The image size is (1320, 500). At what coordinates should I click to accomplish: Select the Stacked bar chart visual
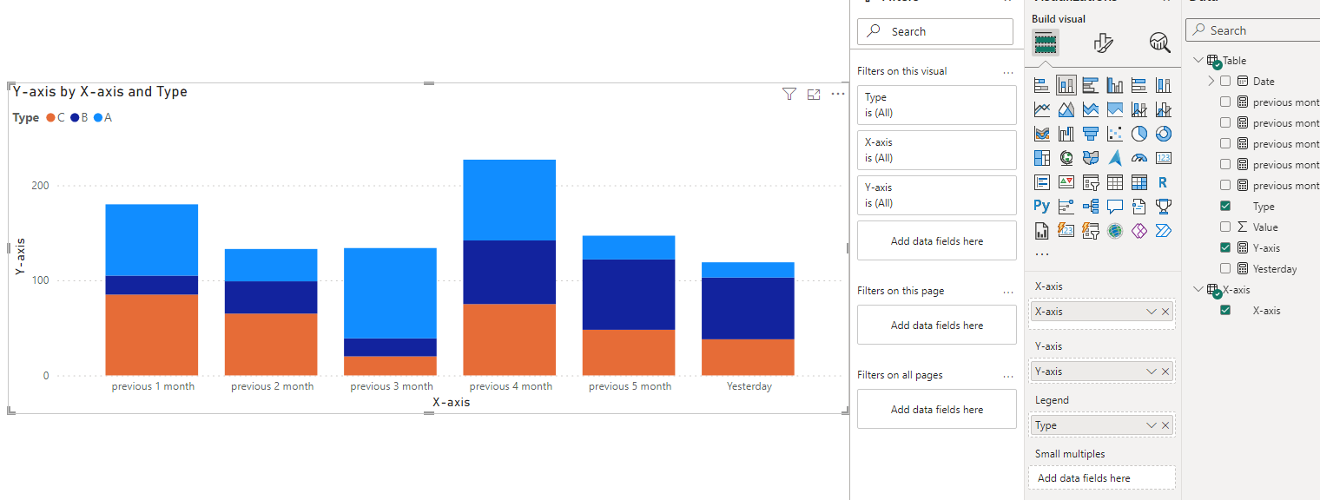(1042, 85)
